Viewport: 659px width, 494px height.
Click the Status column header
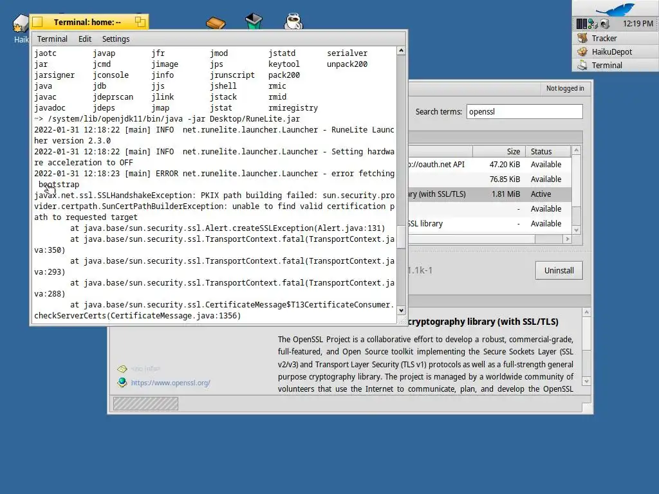pyautogui.click(x=548, y=151)
